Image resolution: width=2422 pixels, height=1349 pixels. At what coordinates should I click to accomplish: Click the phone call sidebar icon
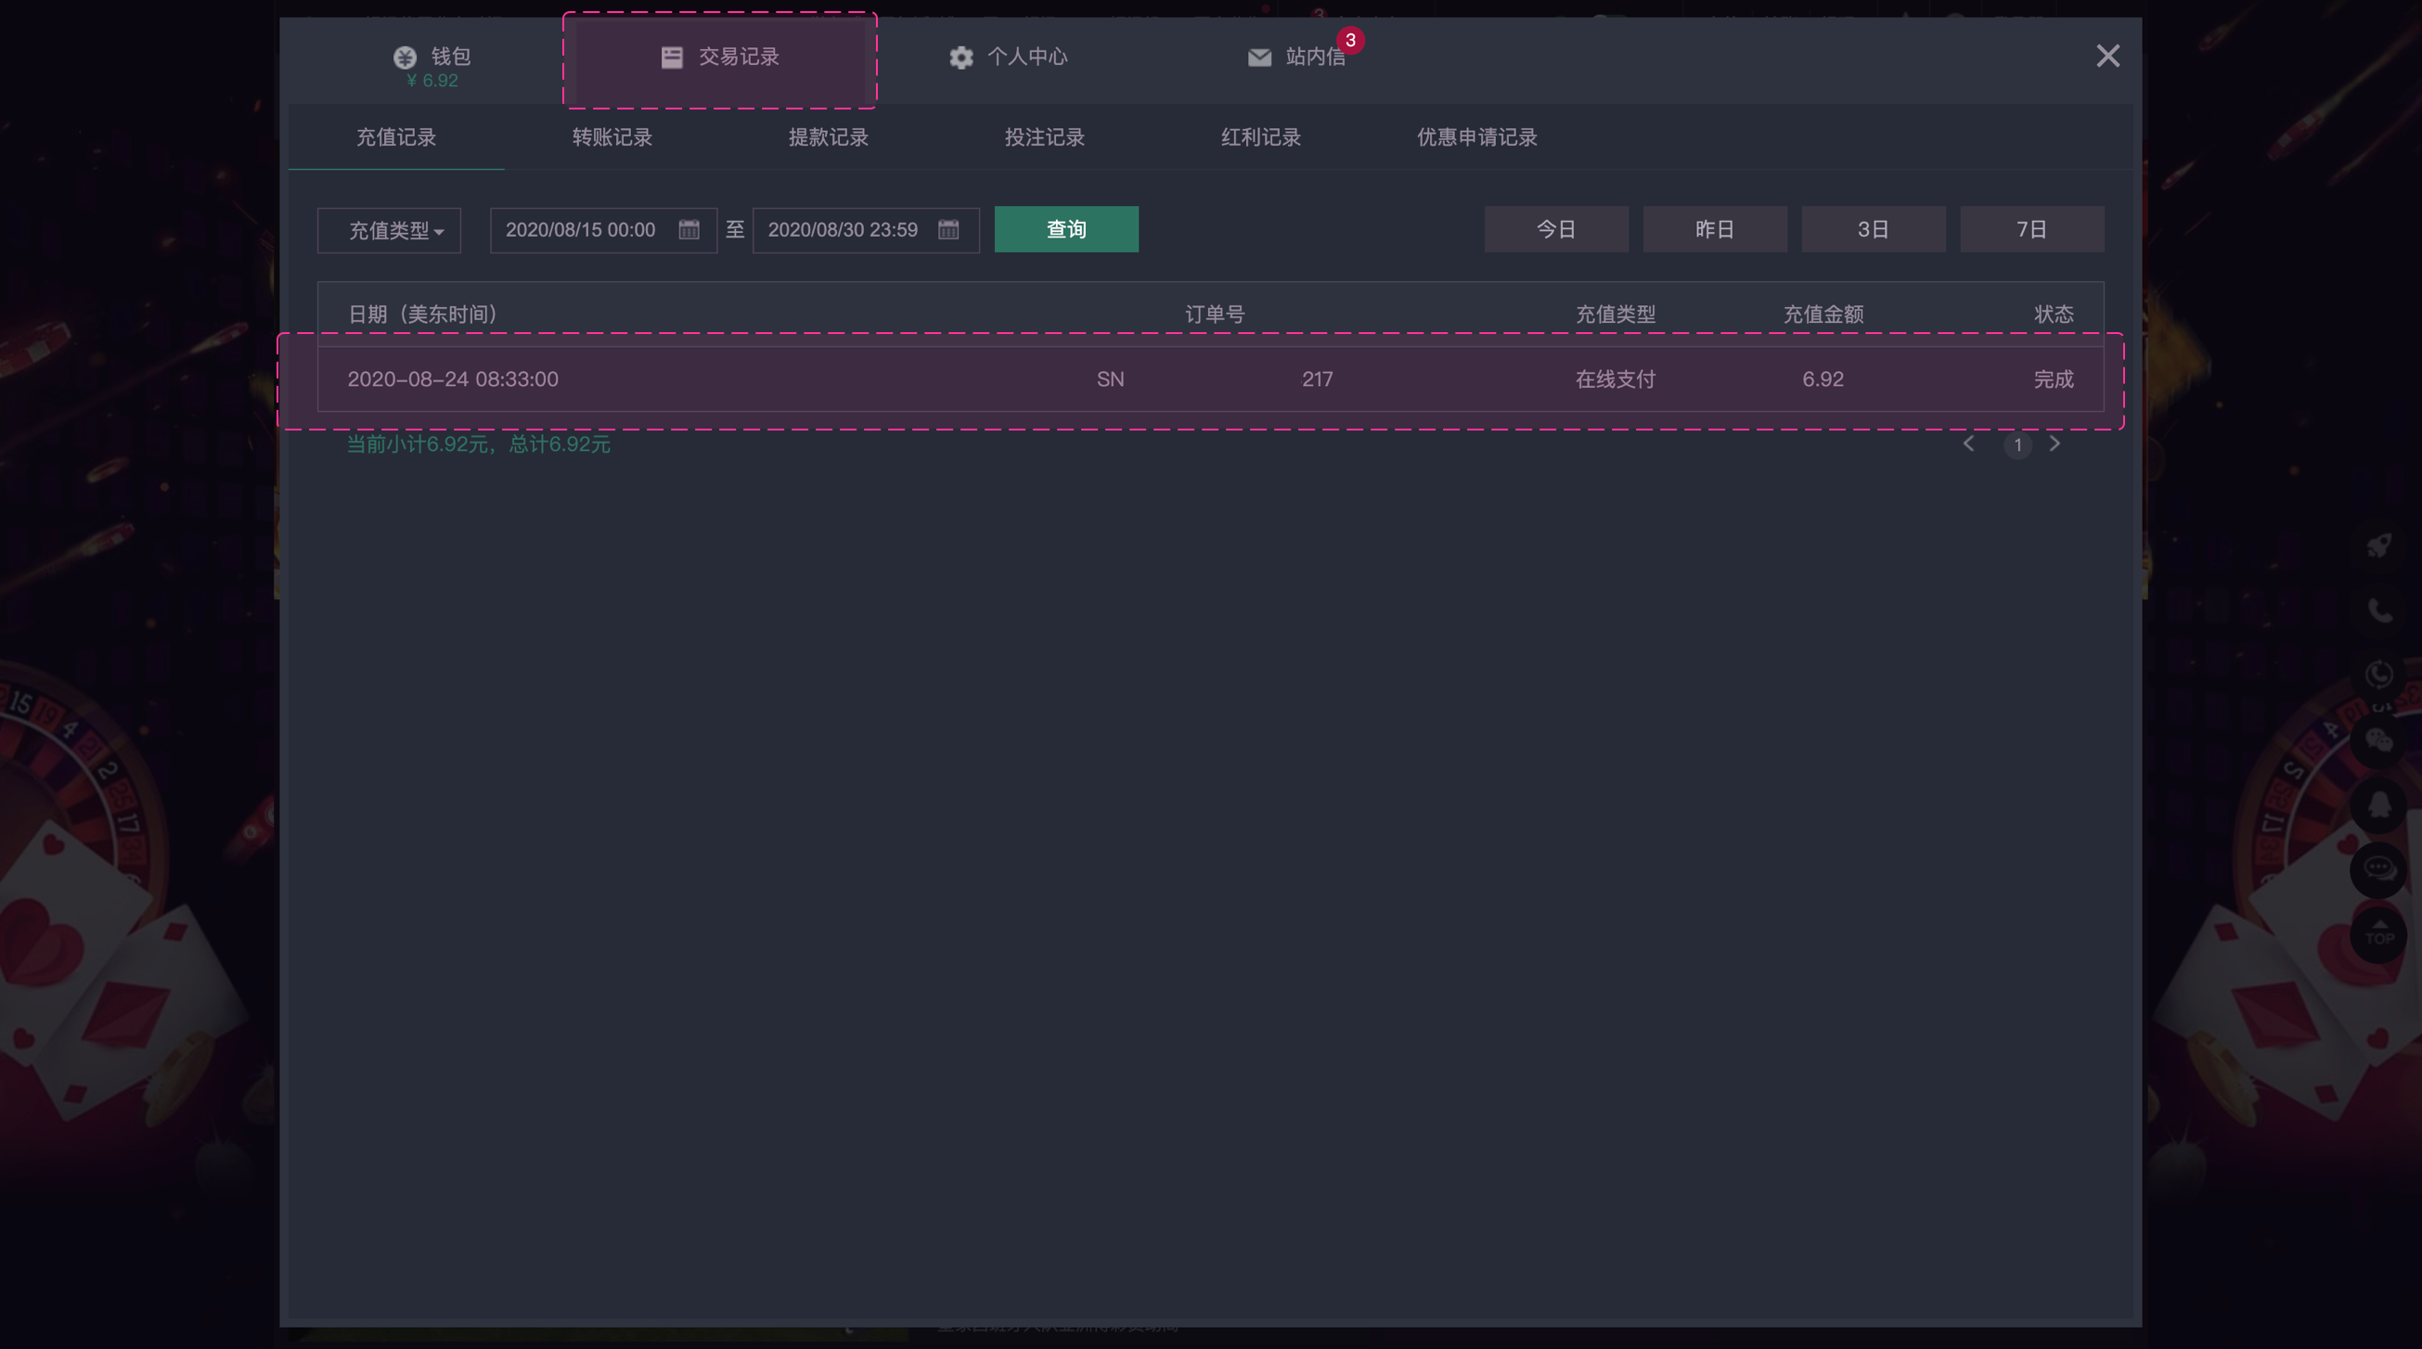point(2378,611)
